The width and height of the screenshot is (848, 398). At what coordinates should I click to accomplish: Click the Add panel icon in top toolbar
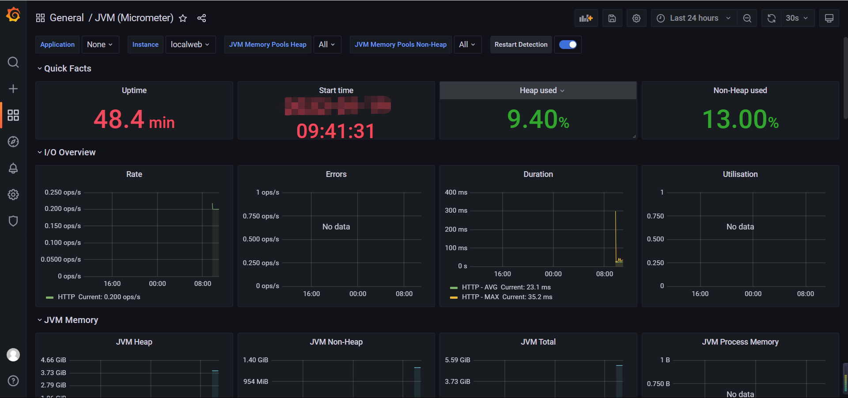[586, 18]
